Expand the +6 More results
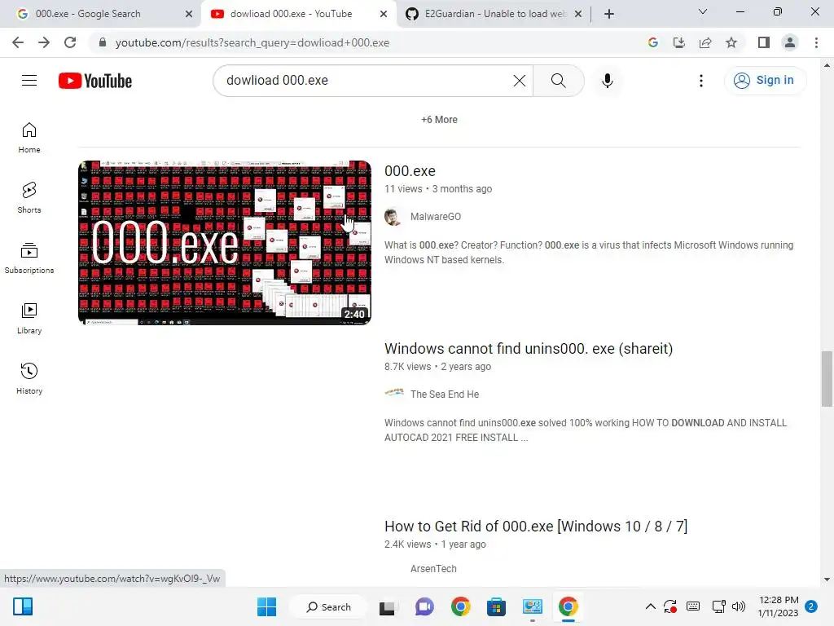Image resolution: width=834 pixels, height=626 pixels. coord(439,120)
